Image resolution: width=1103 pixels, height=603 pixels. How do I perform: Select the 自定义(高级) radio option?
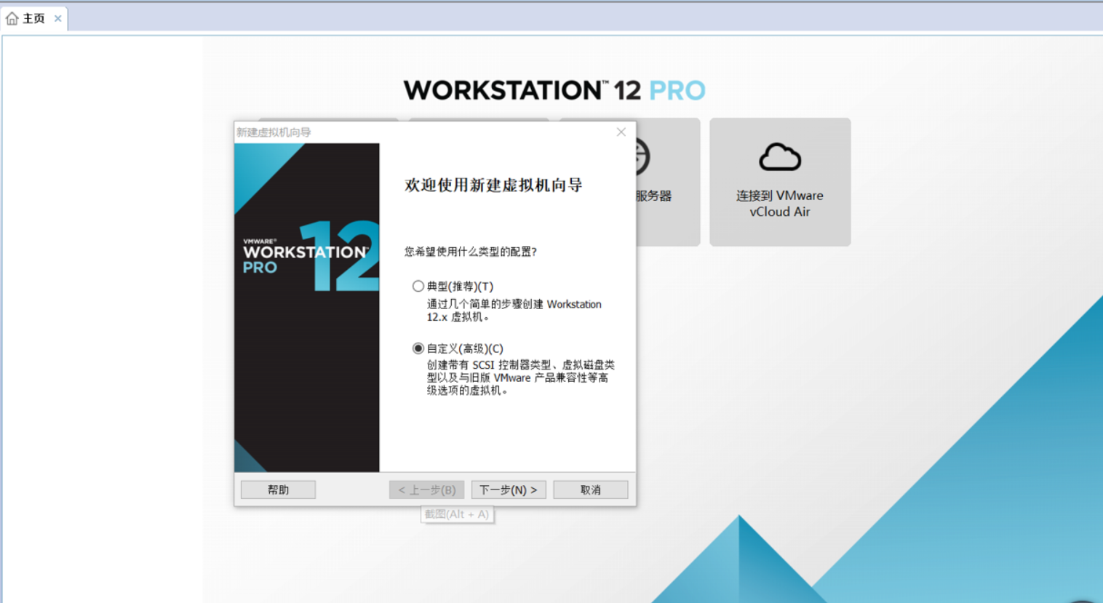[418, 348]
